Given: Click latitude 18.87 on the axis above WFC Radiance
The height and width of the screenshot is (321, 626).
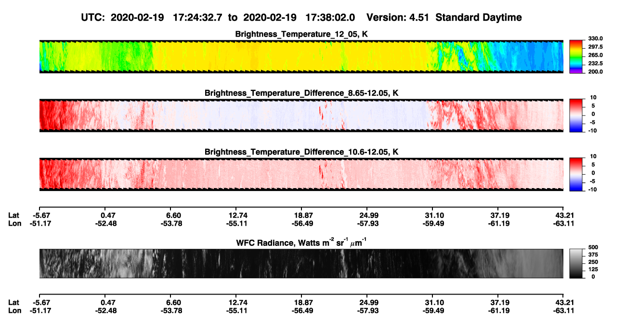Looking at the screenshot, I should point(303,215).
